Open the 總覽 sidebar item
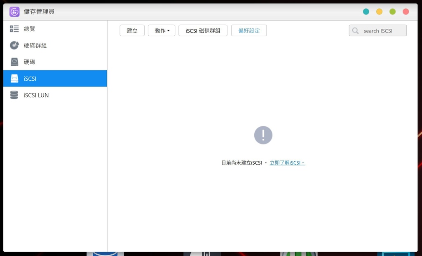 [55, 29]
